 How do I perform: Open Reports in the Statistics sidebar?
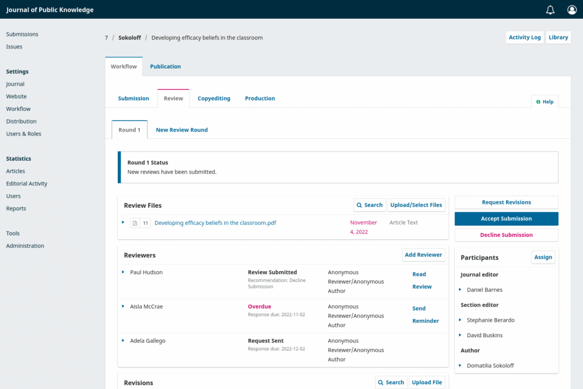[x=15, y=208]
